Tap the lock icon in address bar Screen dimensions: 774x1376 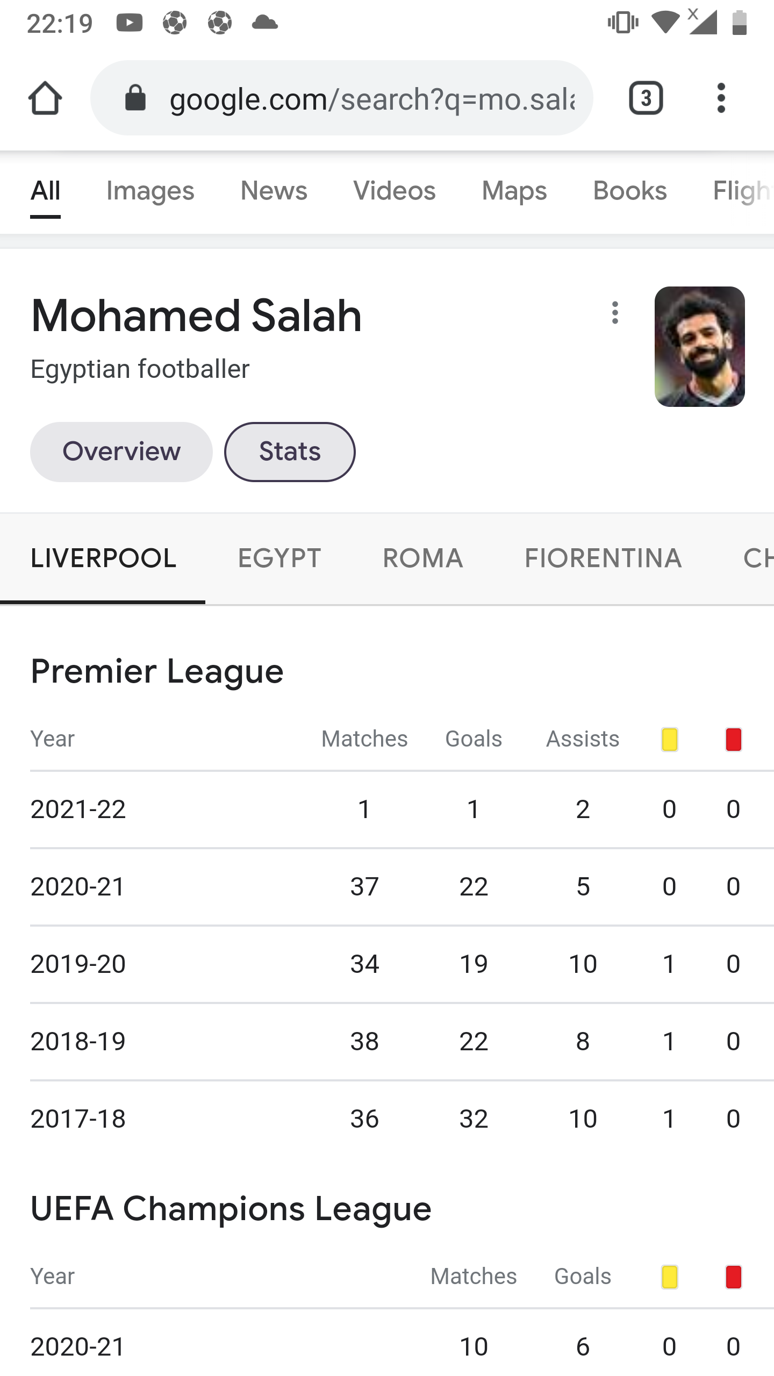[x=135, y=98]
